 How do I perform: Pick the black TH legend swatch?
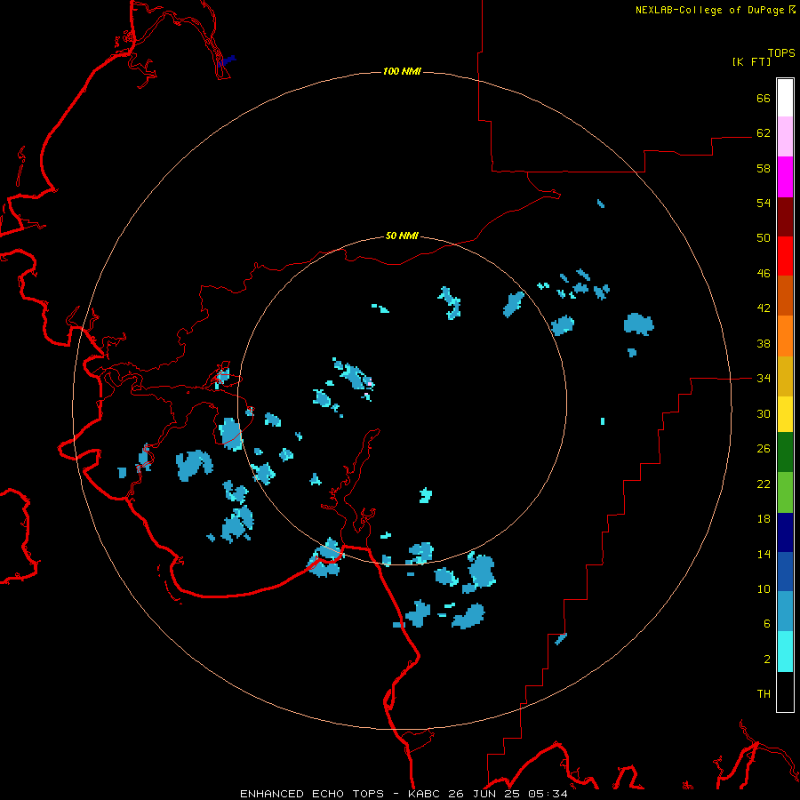click(785, 692)
